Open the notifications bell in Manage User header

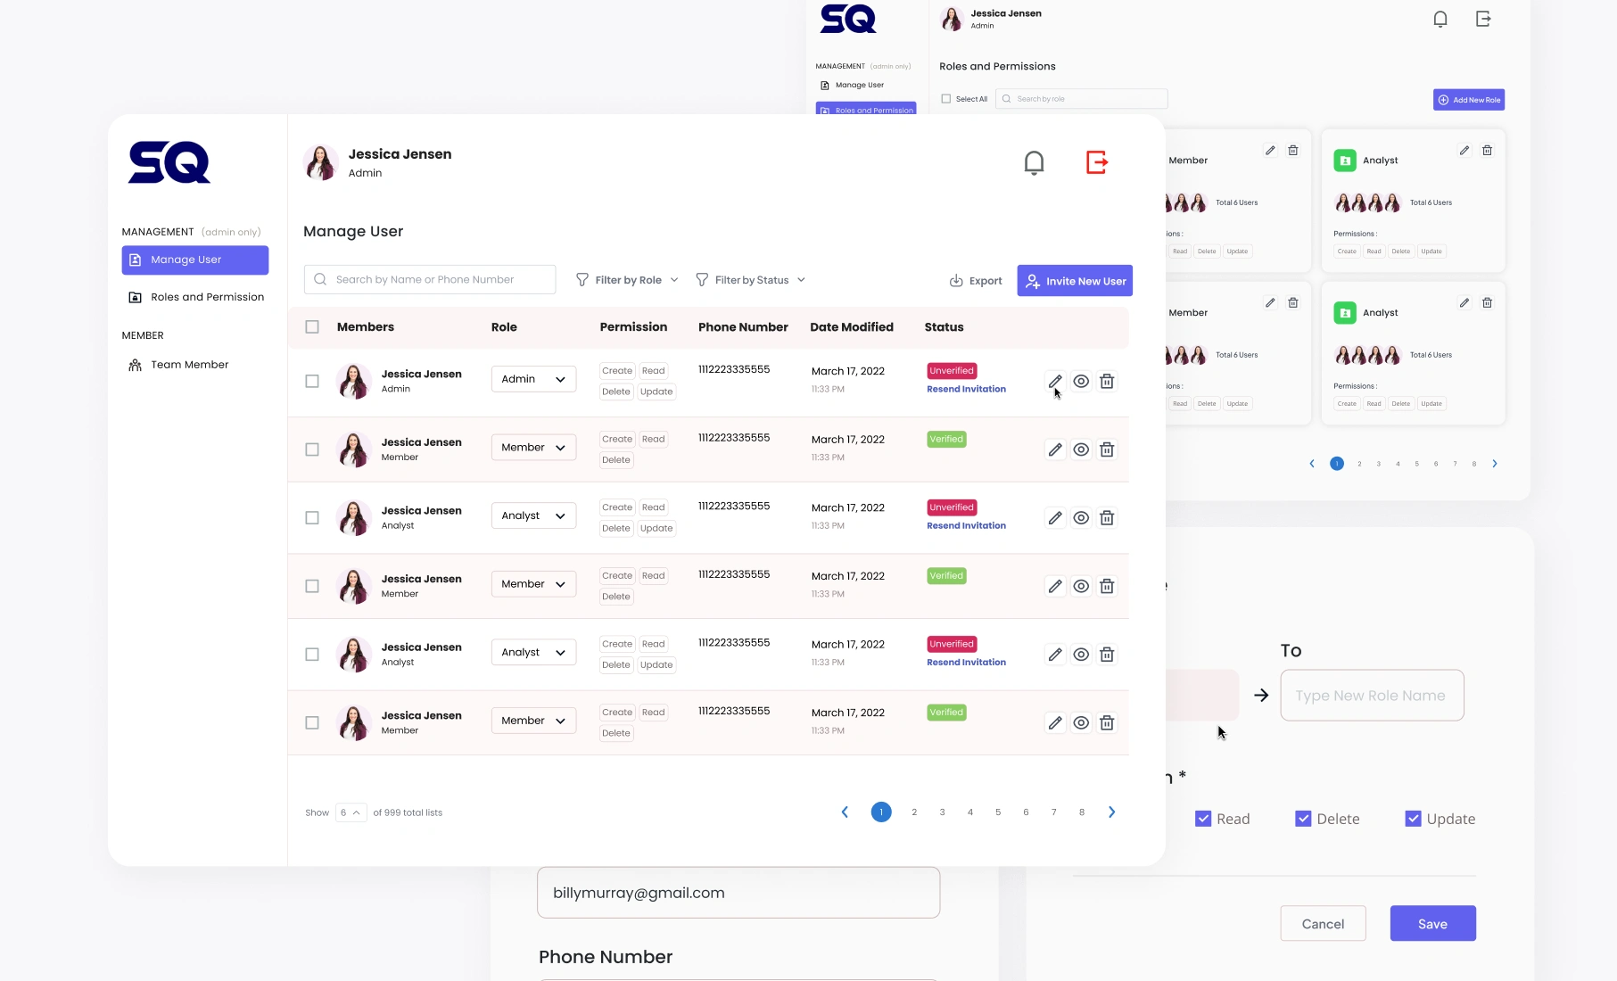[x=1034, y=162]
